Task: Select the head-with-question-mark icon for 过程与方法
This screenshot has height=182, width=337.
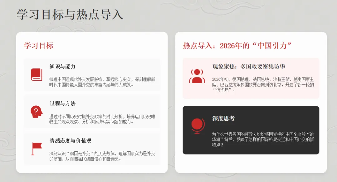Action: (37, 112)
